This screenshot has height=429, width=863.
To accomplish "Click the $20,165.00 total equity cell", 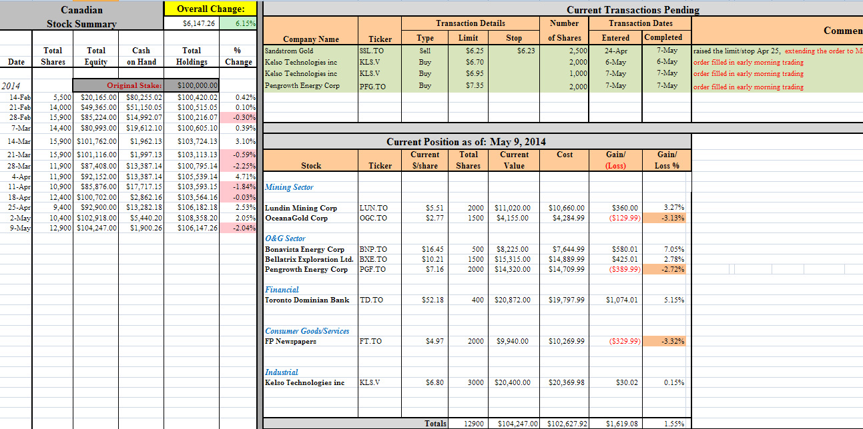I will 95,97.
